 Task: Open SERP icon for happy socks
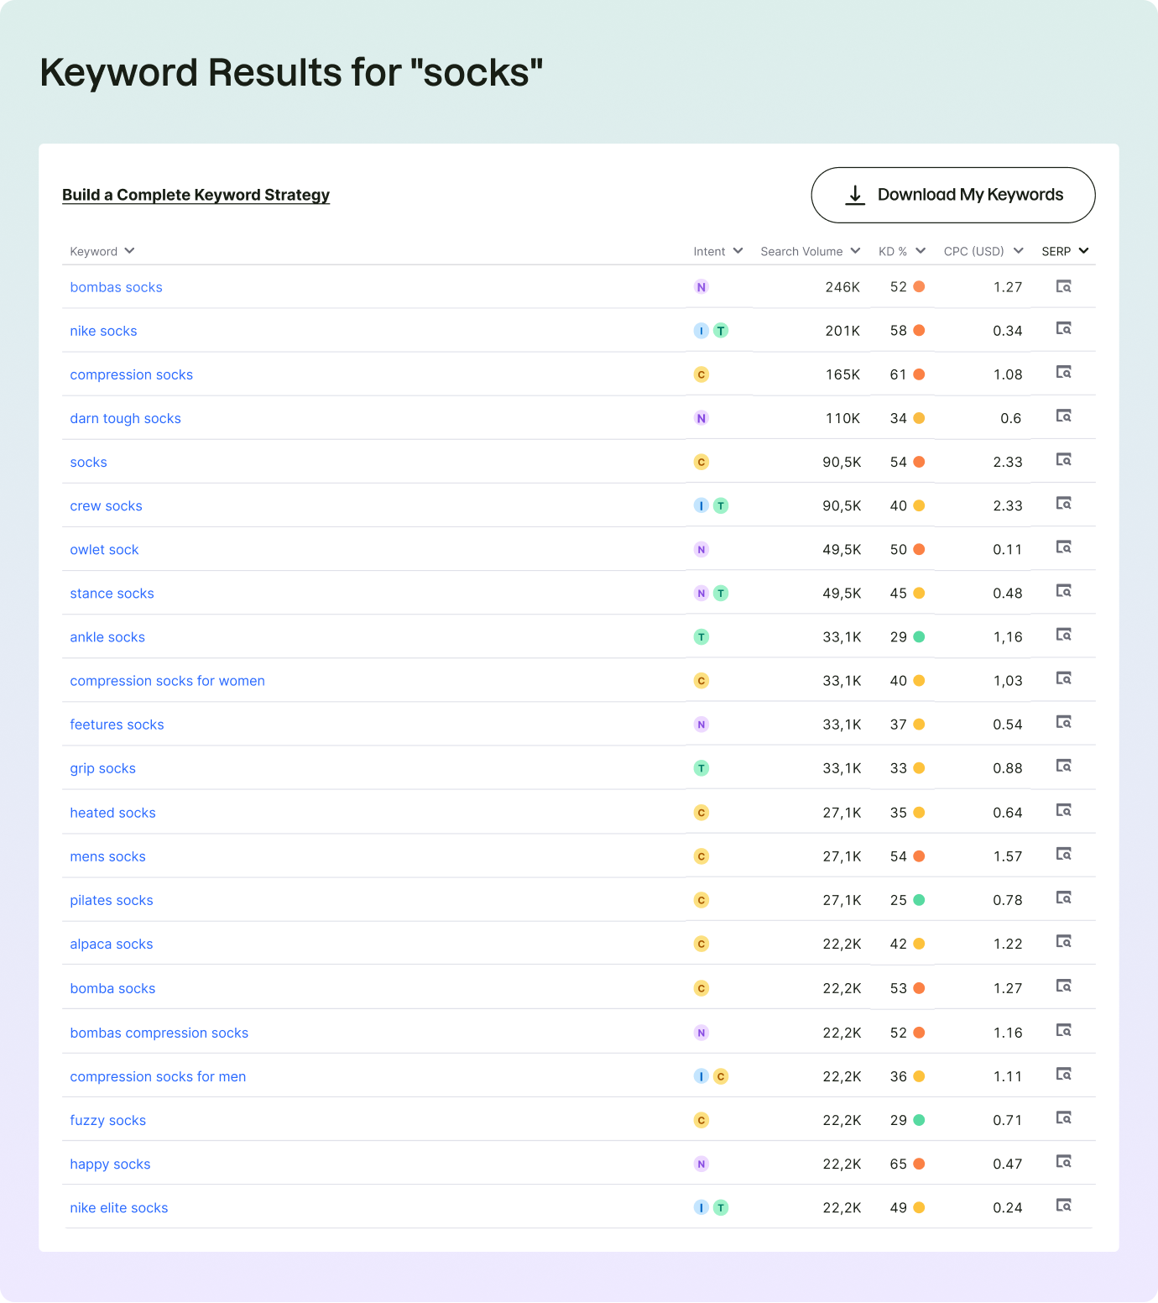[x=1063, y=1161]
